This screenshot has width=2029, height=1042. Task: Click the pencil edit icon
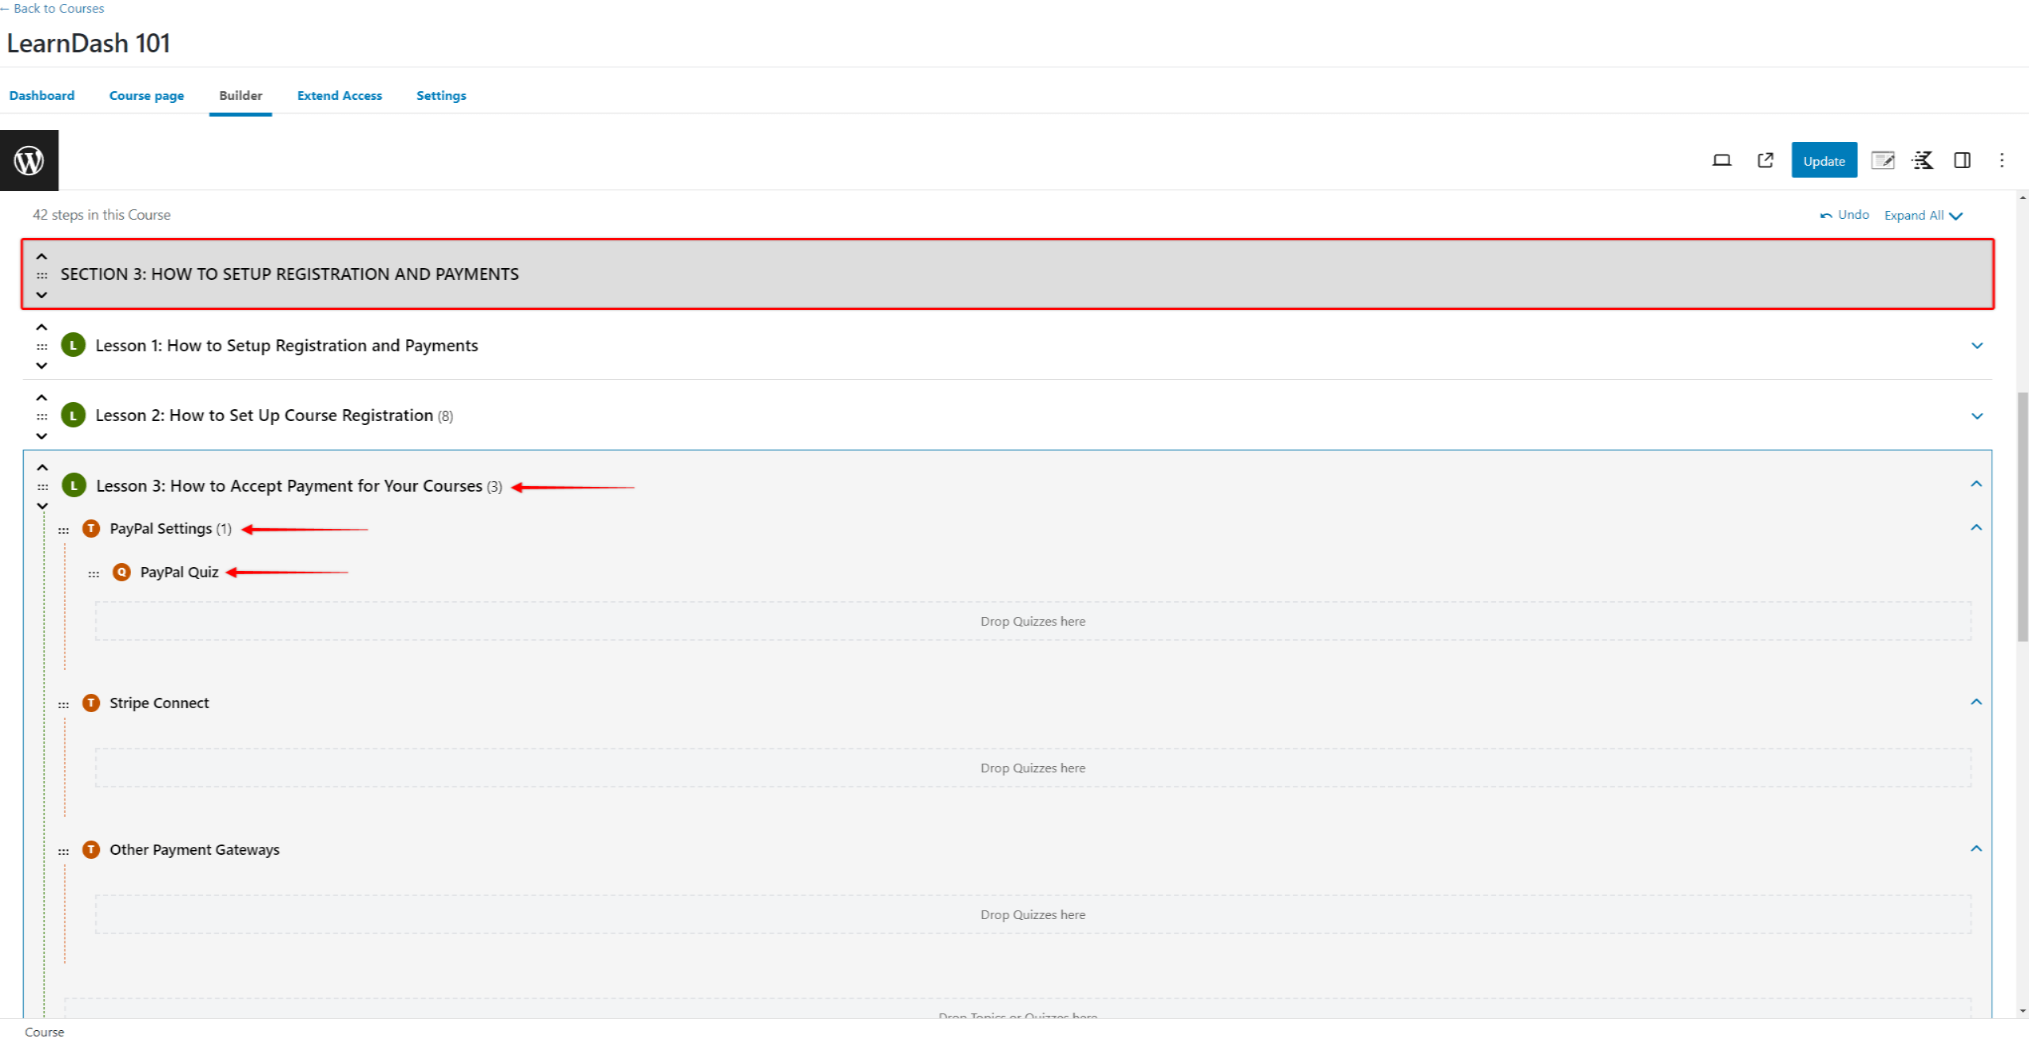click(x=1881, y=159)
